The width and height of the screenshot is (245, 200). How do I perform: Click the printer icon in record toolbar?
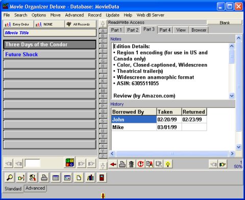click(x=122, y=164)
